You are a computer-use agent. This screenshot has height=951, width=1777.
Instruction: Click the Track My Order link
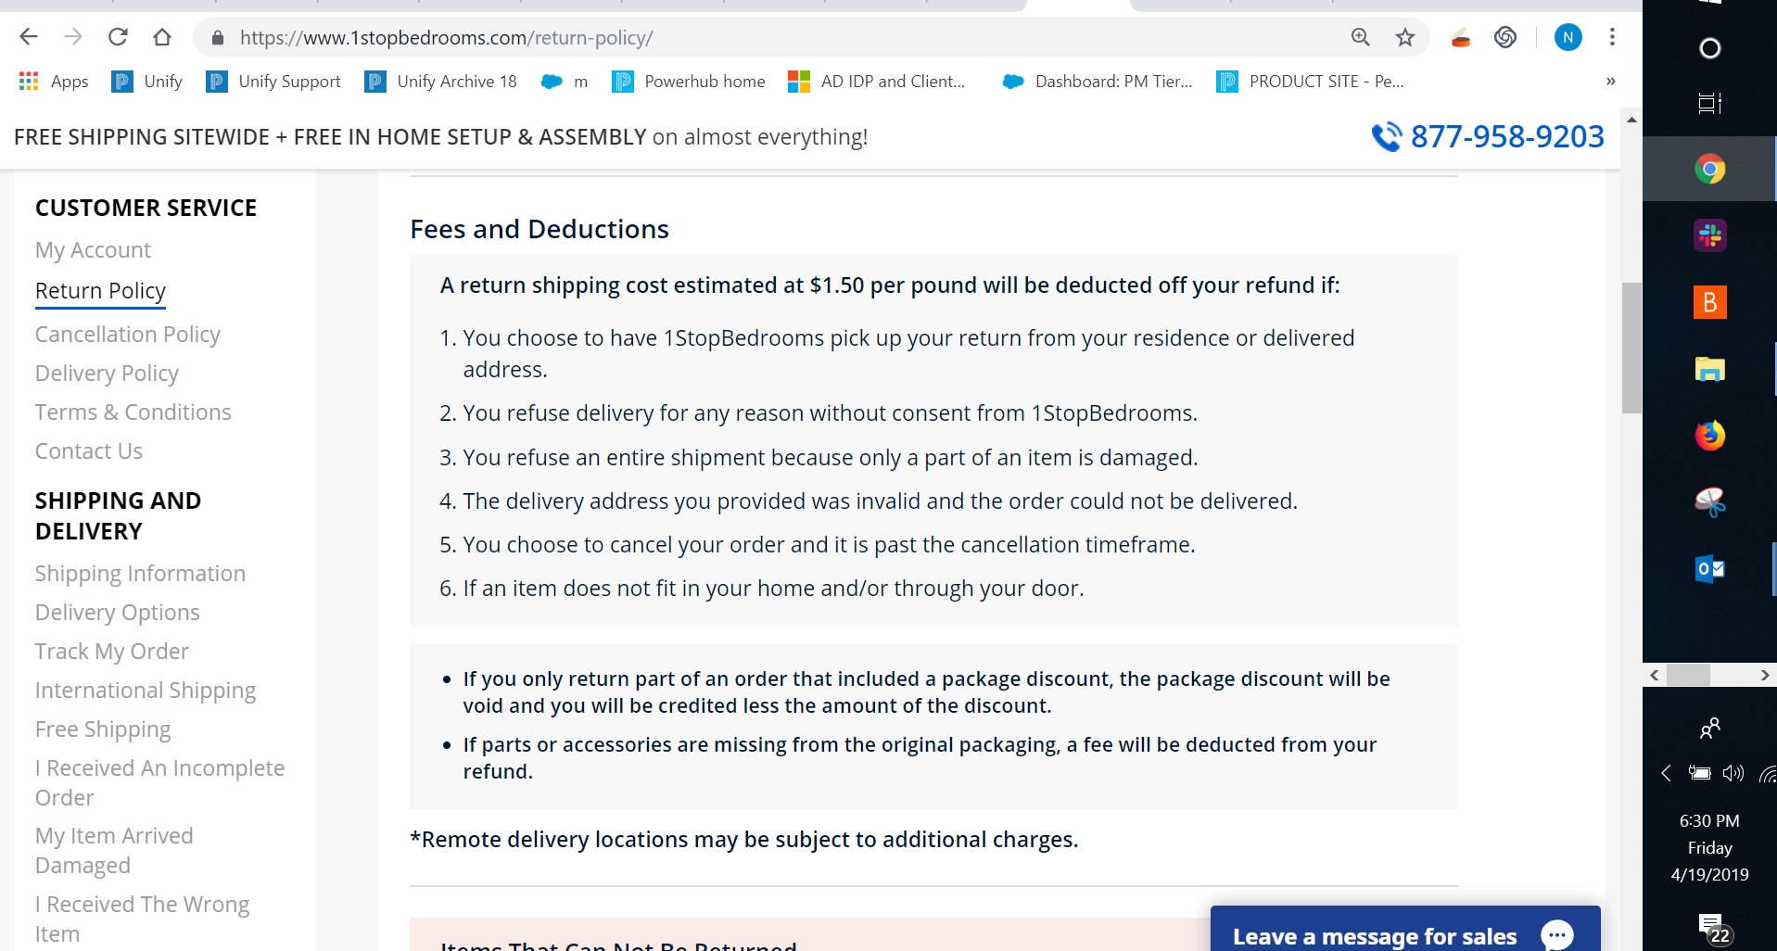(112, 652)
